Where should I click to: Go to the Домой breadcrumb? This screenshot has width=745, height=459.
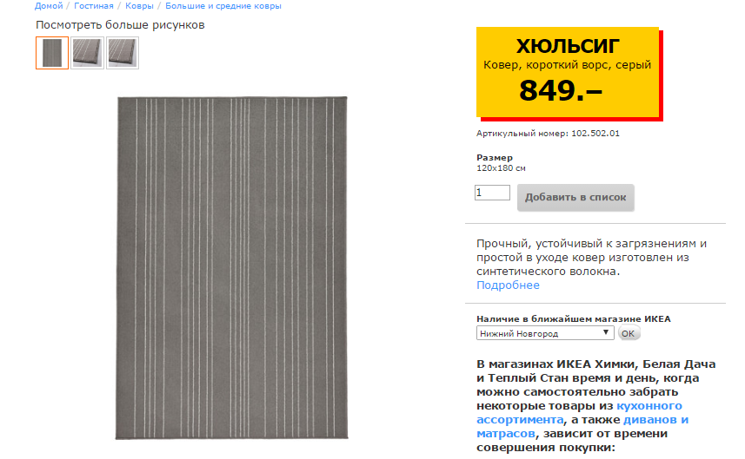49,6
